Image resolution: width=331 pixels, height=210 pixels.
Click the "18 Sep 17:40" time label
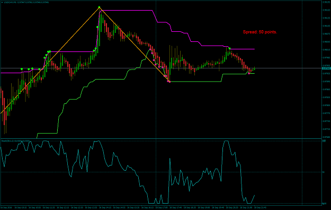click(176, 208)
